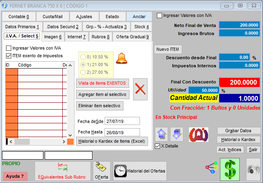Select the 21.00 % tax rate
This screenshot has height=183, width=263.
(83, 64)
